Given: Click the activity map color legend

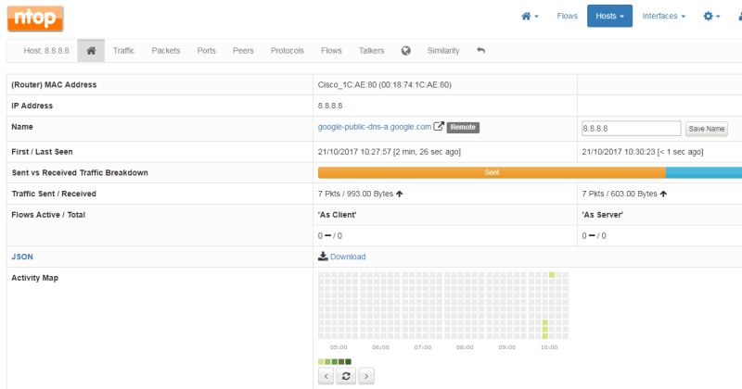Looking at the screenshot, I should [335, 361].
